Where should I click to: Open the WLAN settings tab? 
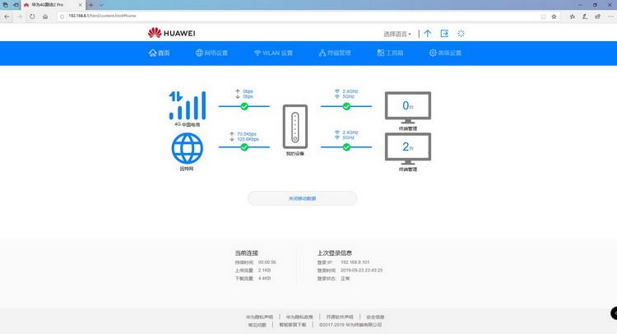[273, 53]
